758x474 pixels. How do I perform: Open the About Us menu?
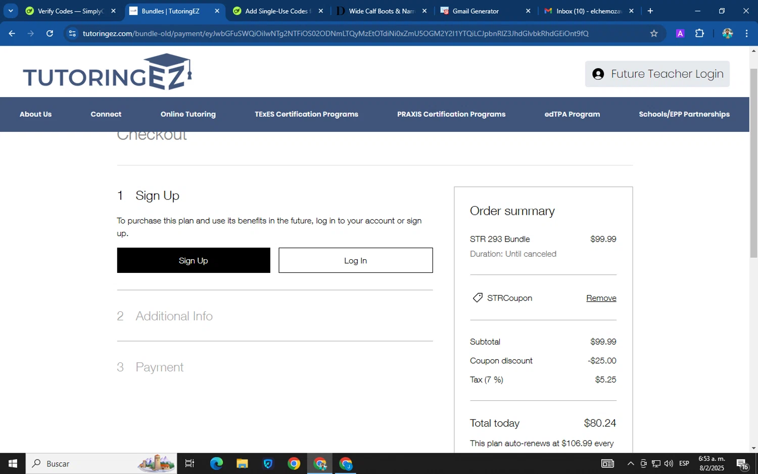(x=35, y=114)
